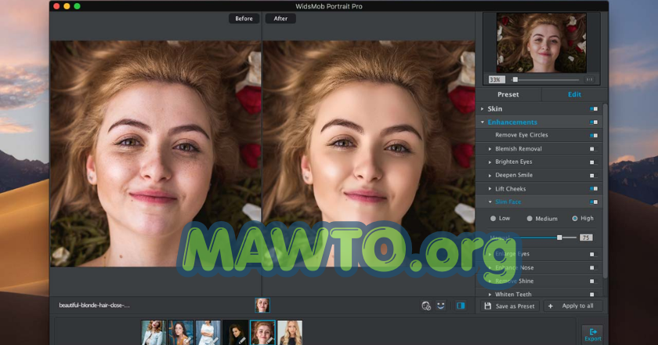
Task: Collapse the Enhancements section arrow
Action: coord(483,122)
